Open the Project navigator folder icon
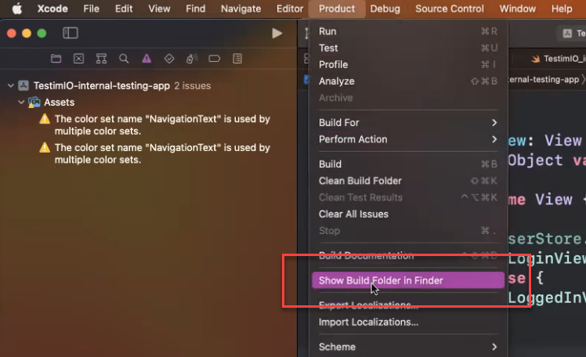Viewport: 586px width, 357px height. pyautogui.click(x=56, y=59)
